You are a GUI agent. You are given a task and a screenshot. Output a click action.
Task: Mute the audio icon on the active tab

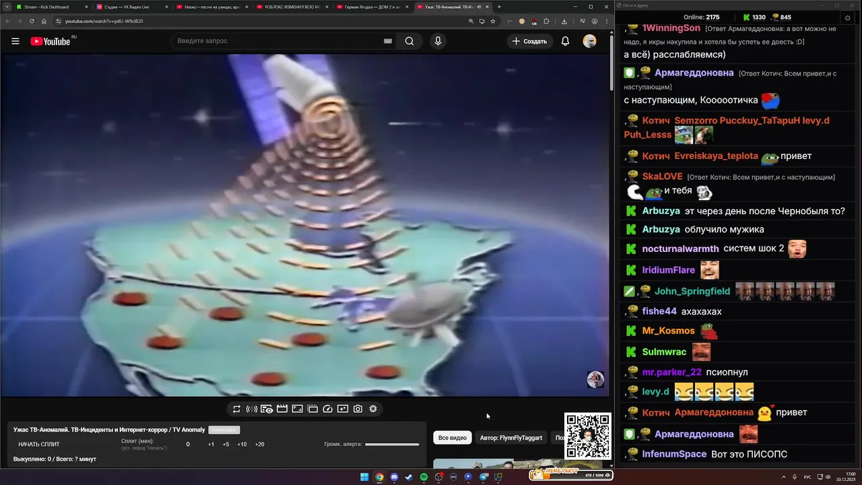pyautogui.click(x=479, y=7)
